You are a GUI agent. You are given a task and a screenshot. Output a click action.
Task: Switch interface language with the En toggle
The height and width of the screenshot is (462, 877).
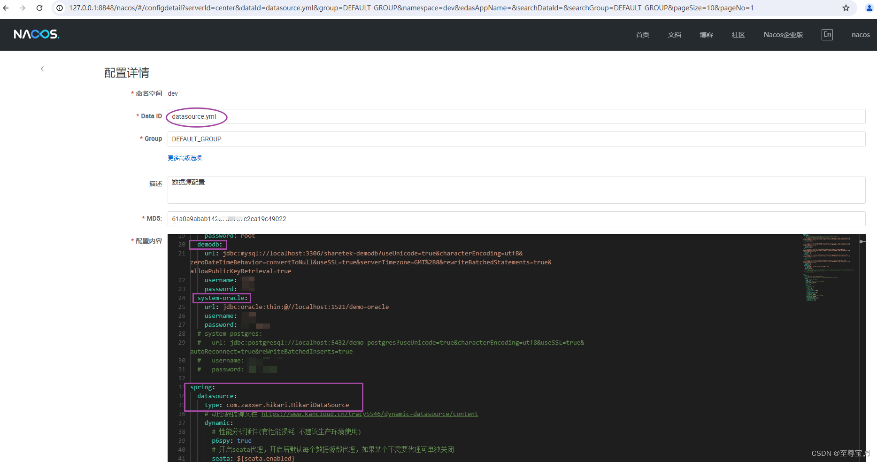827,34
